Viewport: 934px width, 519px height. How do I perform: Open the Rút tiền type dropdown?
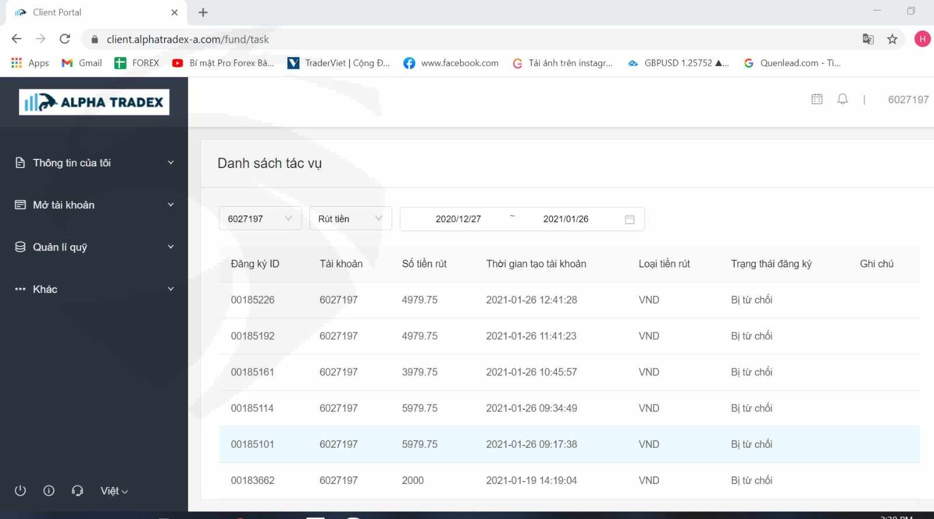[x=350, y=218]
